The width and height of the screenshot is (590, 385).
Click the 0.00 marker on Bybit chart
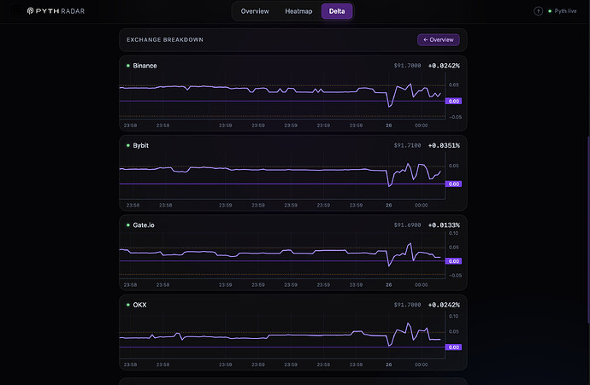point(453,184)
